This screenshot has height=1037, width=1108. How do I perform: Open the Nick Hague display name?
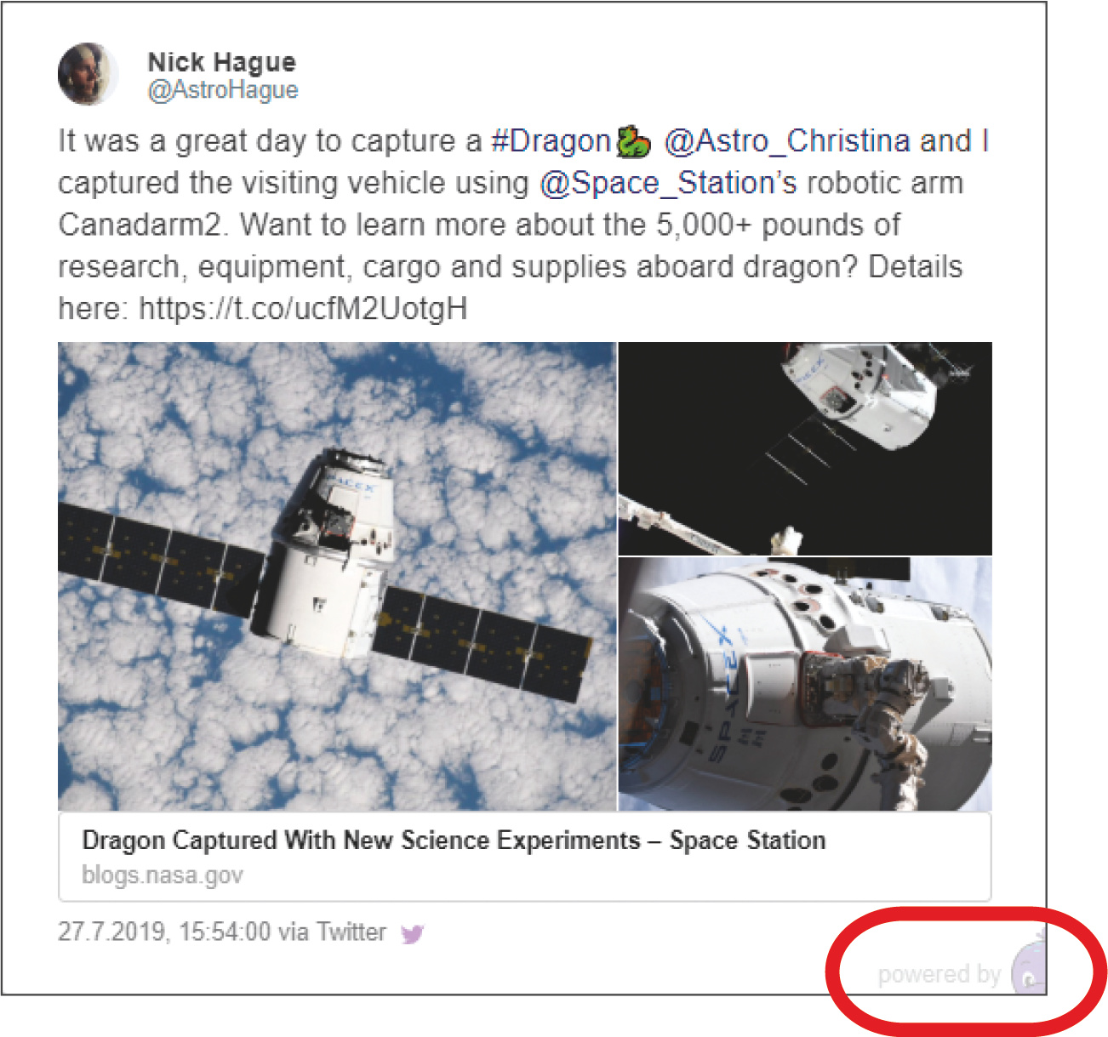[221, 62]
